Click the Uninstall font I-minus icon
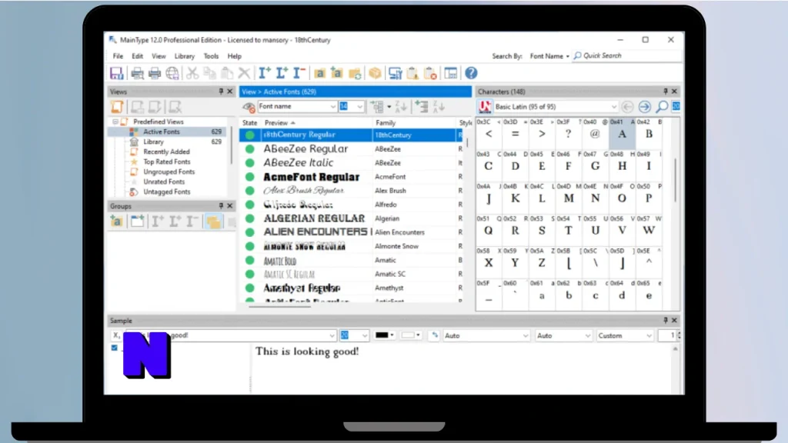The image size is (788, 443). 299,73
